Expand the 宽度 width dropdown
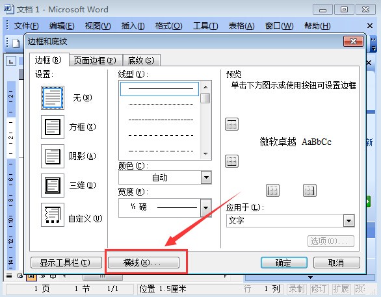 click(x=164, y=208)
